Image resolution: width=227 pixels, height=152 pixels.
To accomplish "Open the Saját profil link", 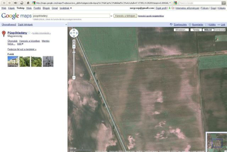I will pos(161,8).
